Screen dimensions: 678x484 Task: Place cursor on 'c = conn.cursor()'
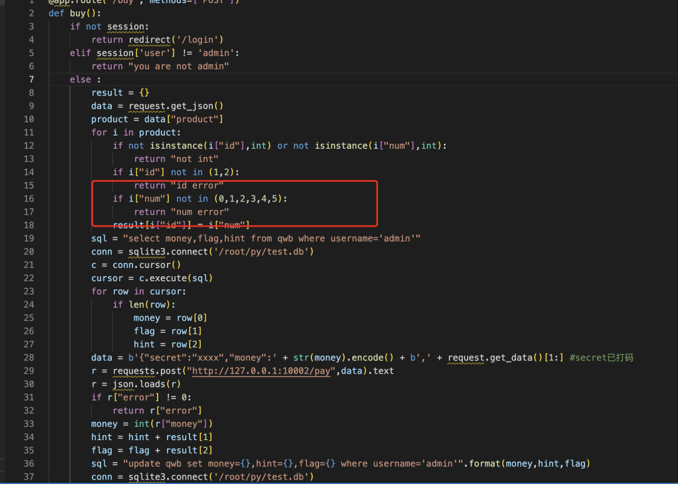coord(136,265)
